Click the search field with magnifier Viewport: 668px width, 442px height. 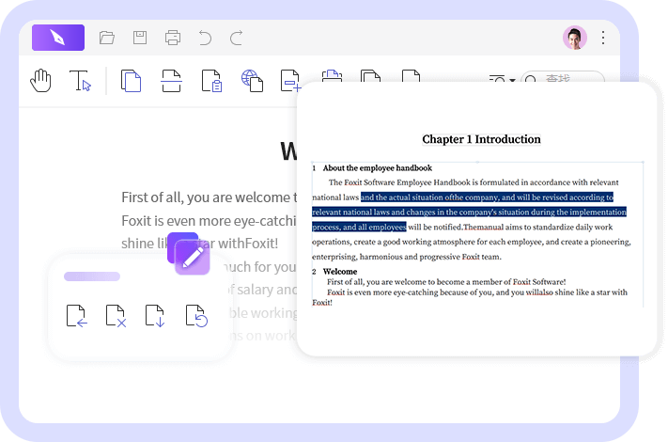(x=564, y=80)
